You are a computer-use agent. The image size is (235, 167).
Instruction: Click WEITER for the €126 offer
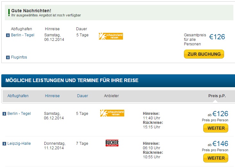[216, 128]
